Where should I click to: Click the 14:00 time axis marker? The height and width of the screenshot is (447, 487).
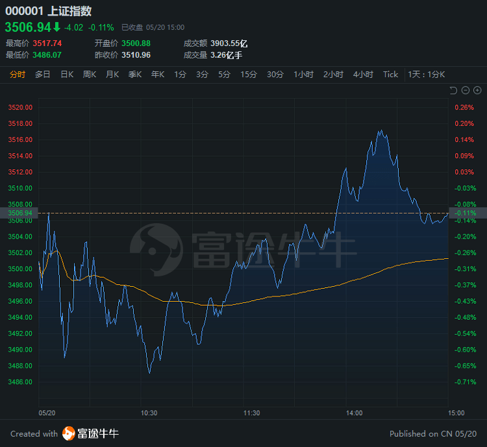[354, 413]
